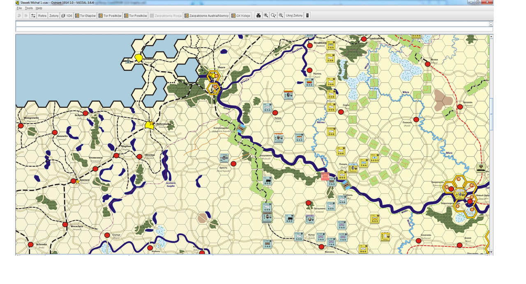Open the Tor Etapów track
Image resolution: width=526 pixels, height=284 pixels.
point(85,16)
